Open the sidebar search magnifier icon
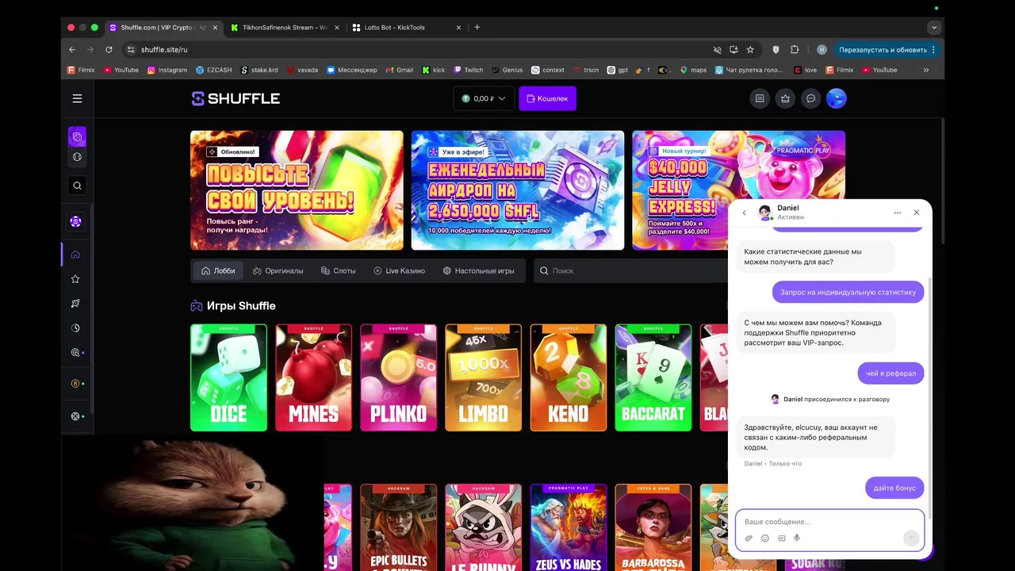This screenshot has height=571, width=1015. click(x=77, y=186)
